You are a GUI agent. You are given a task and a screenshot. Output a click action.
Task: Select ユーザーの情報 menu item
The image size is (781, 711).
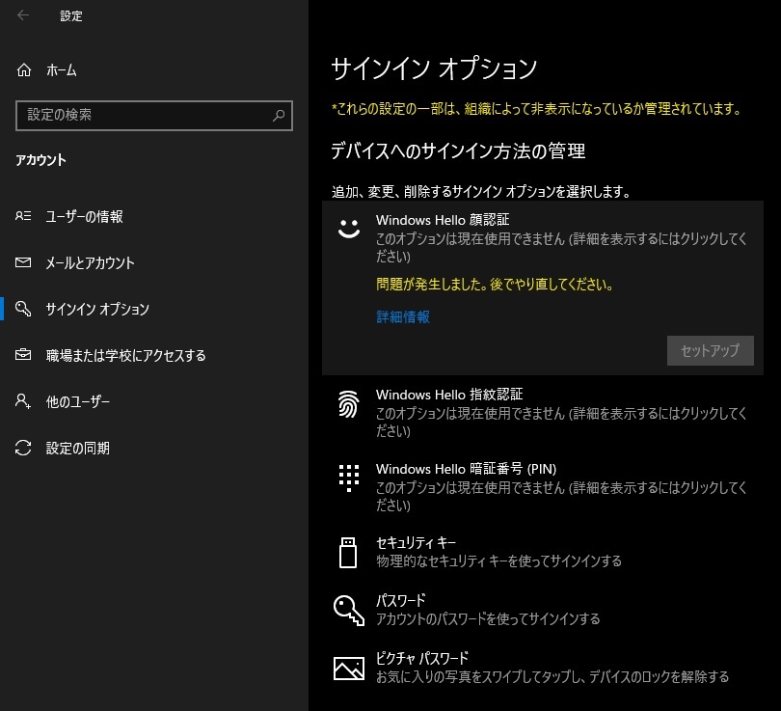(x=154, y=216)
